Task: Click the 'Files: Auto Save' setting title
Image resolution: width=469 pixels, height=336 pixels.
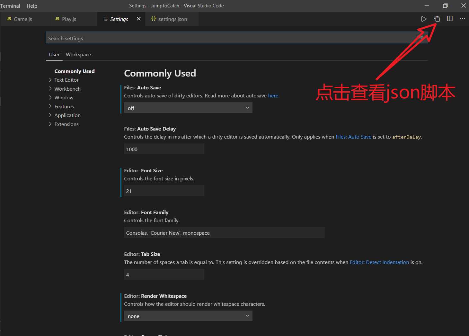Action: point(143,87)
